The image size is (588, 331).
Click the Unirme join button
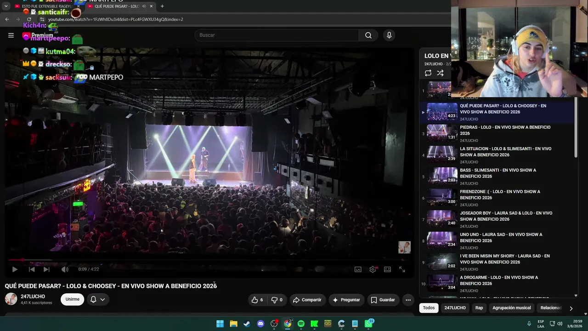72,299
